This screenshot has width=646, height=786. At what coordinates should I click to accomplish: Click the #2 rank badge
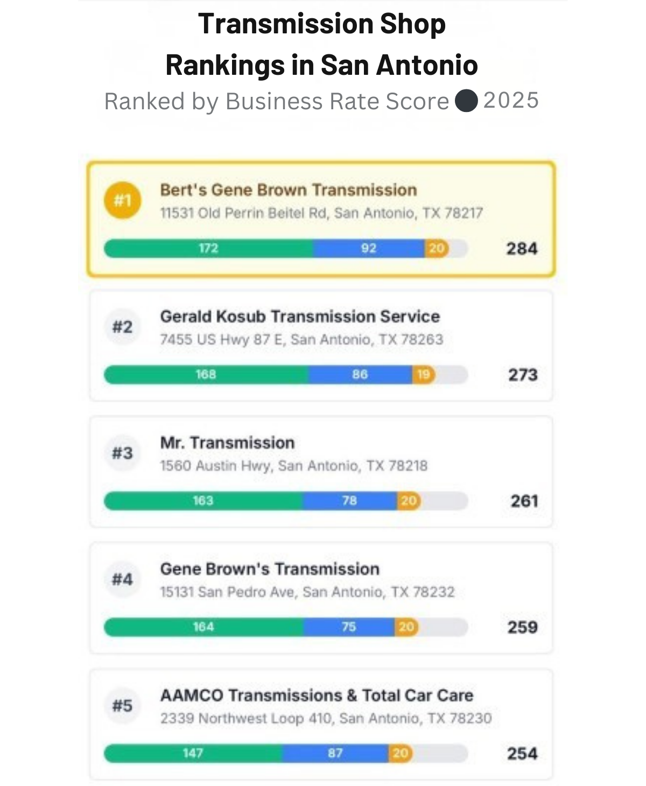[122, 327]
